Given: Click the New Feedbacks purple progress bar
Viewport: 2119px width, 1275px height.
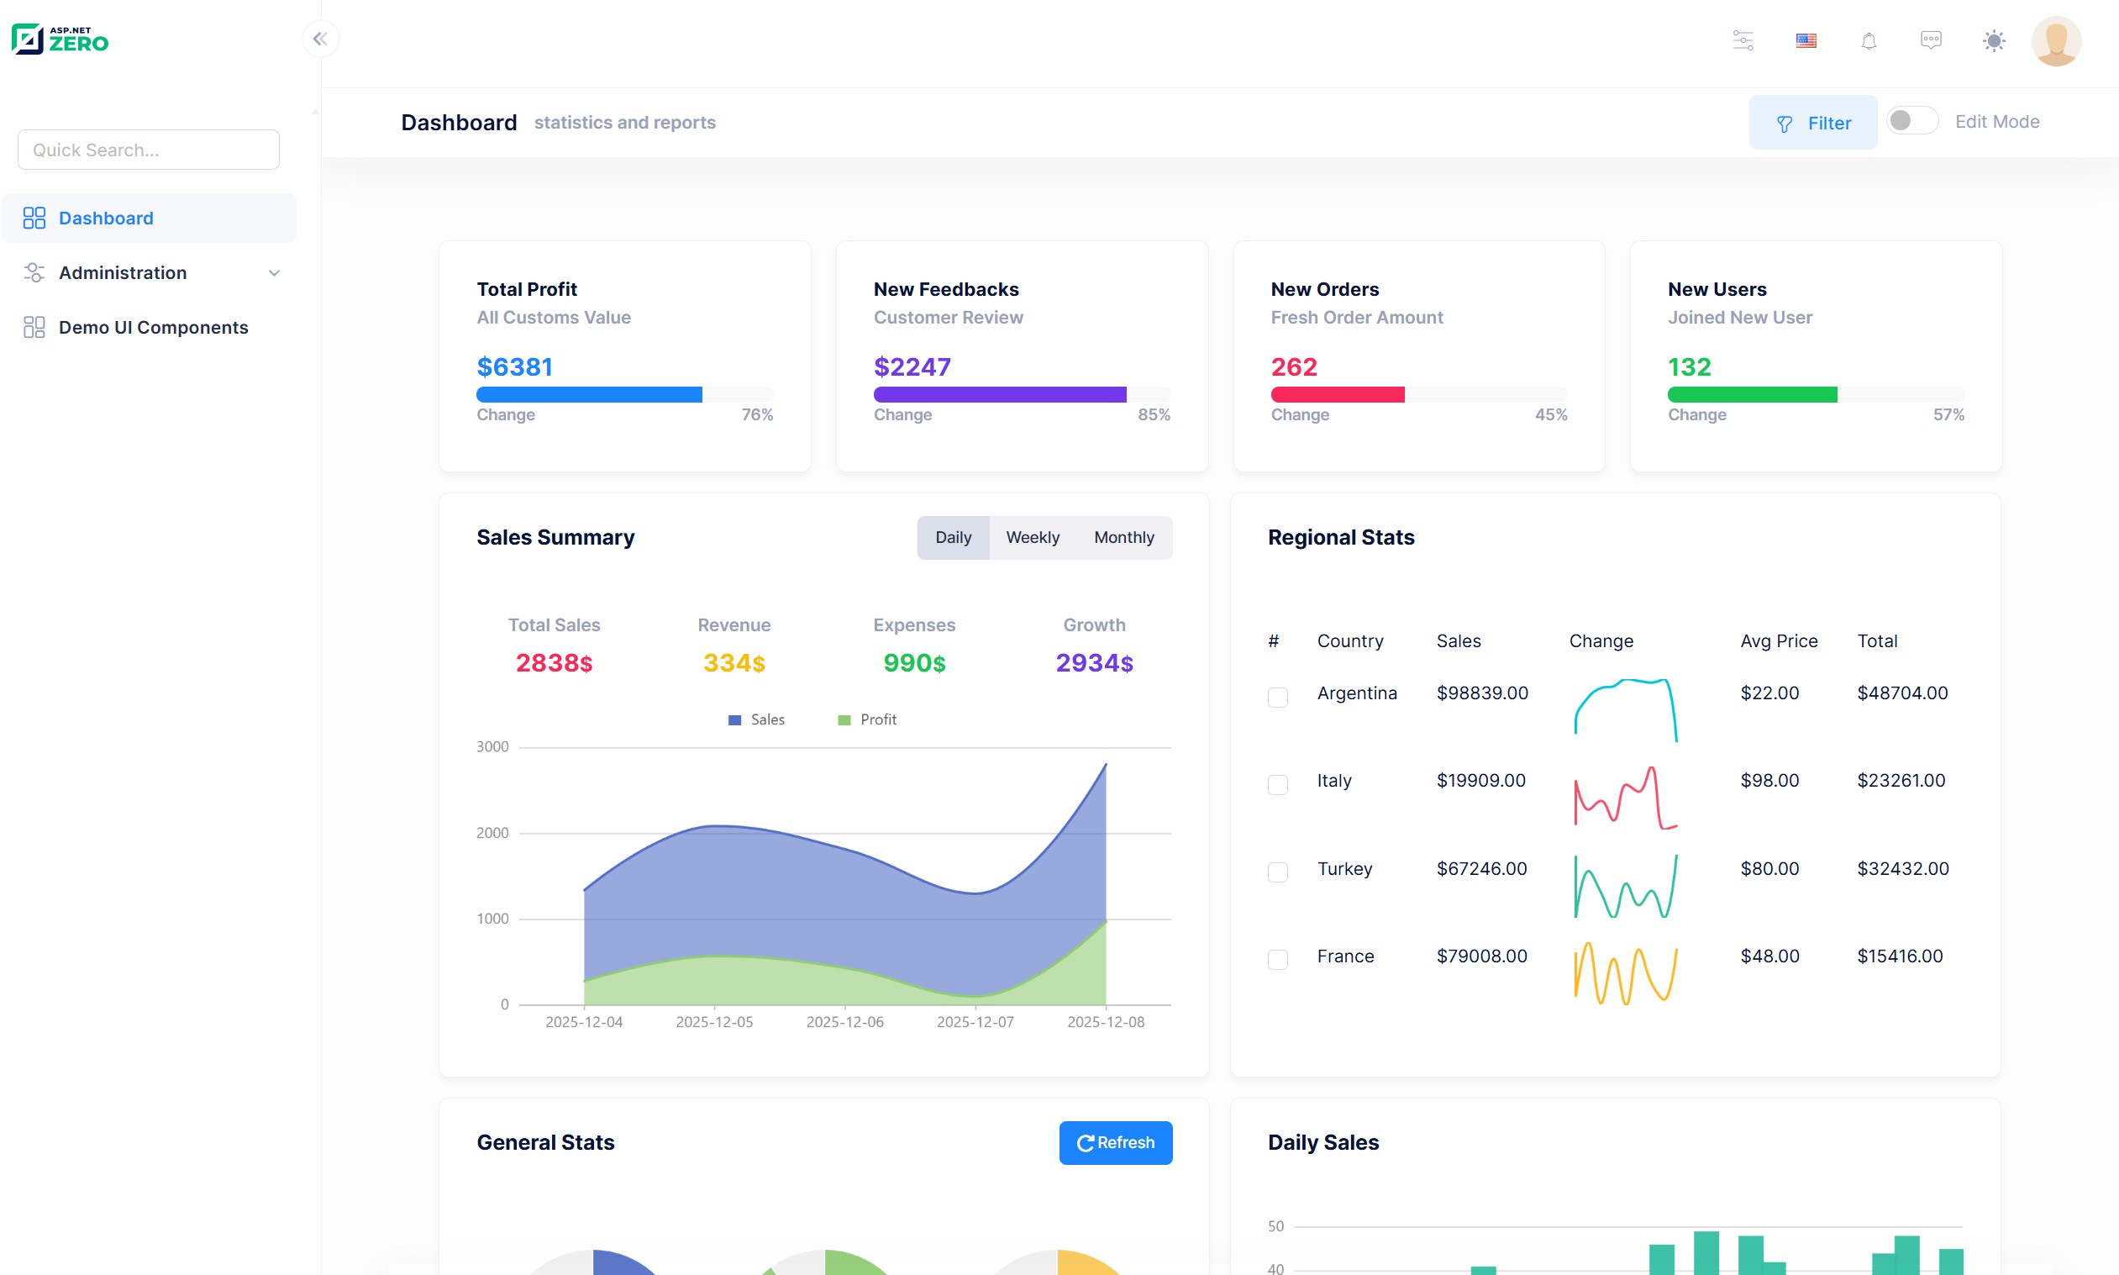Looking at the screenshot, I should [x=1000, y=394].
